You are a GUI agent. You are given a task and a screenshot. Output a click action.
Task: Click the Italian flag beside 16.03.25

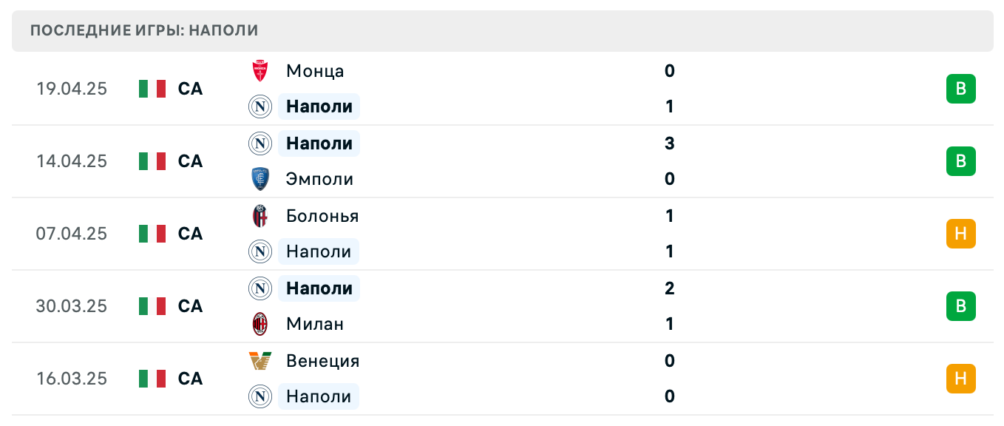152,379
